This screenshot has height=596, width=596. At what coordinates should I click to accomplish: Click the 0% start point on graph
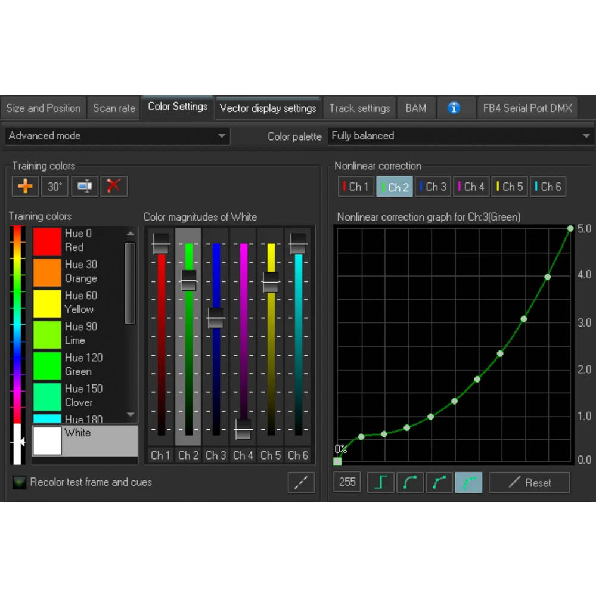[x=337, y=461]
